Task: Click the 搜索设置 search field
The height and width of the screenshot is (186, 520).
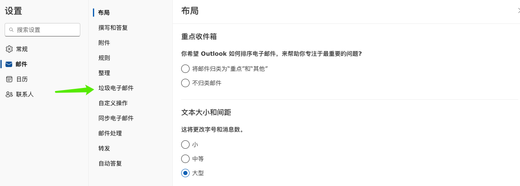Action: [42, 30]
